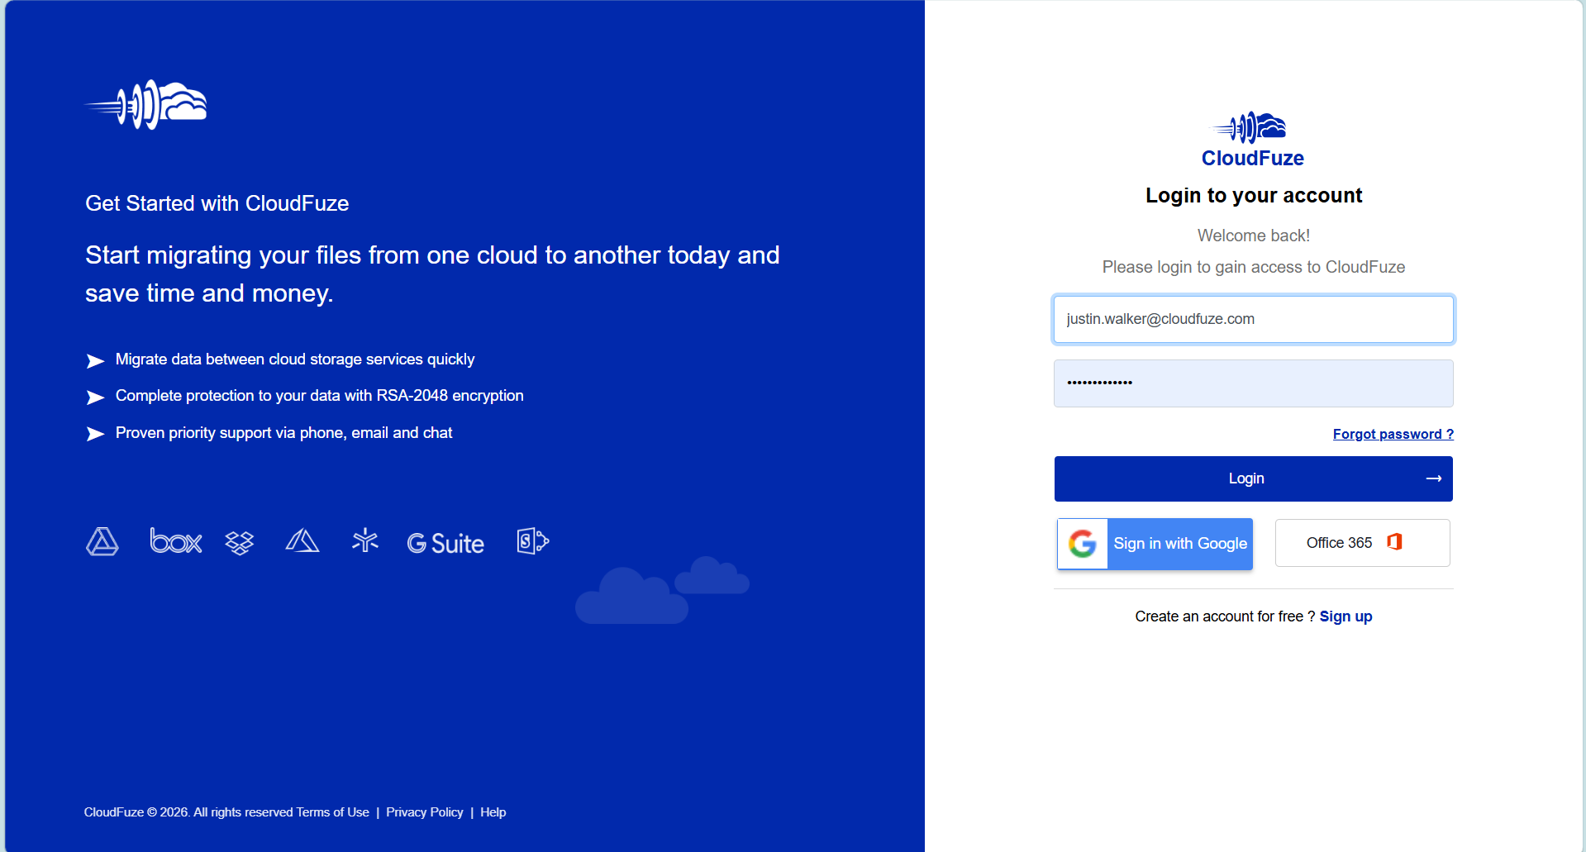Click 'Welcome back!' text
1586x852 pixels.
point(1254,236)
